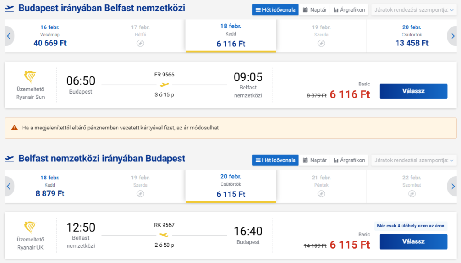Choose the 06:50 Budapest flight with Válassz

tap(413, 91)
